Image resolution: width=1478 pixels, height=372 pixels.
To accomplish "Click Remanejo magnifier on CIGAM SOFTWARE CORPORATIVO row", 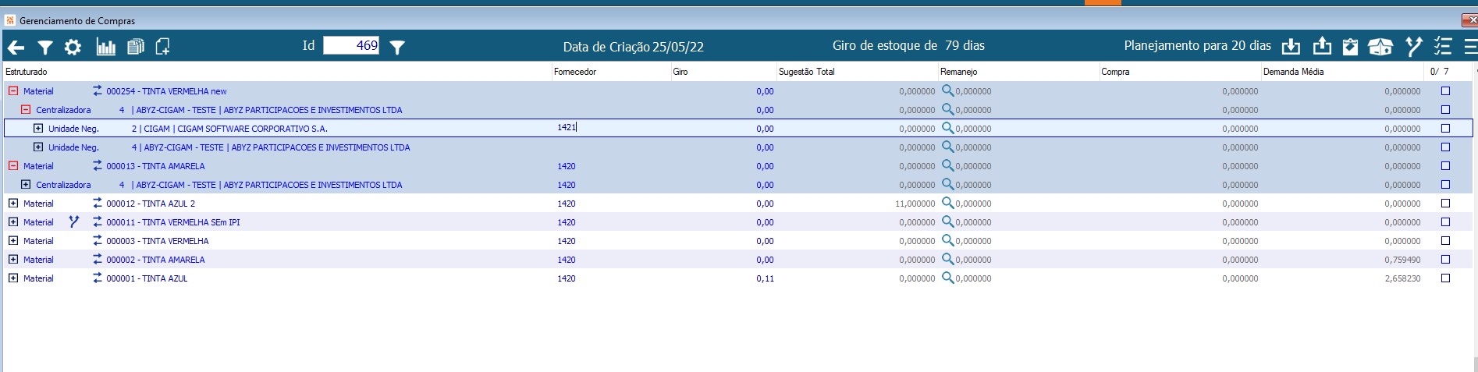I will click(x=947, y=128).
